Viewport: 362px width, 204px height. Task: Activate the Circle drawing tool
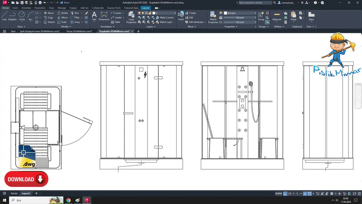pos(21,15)
